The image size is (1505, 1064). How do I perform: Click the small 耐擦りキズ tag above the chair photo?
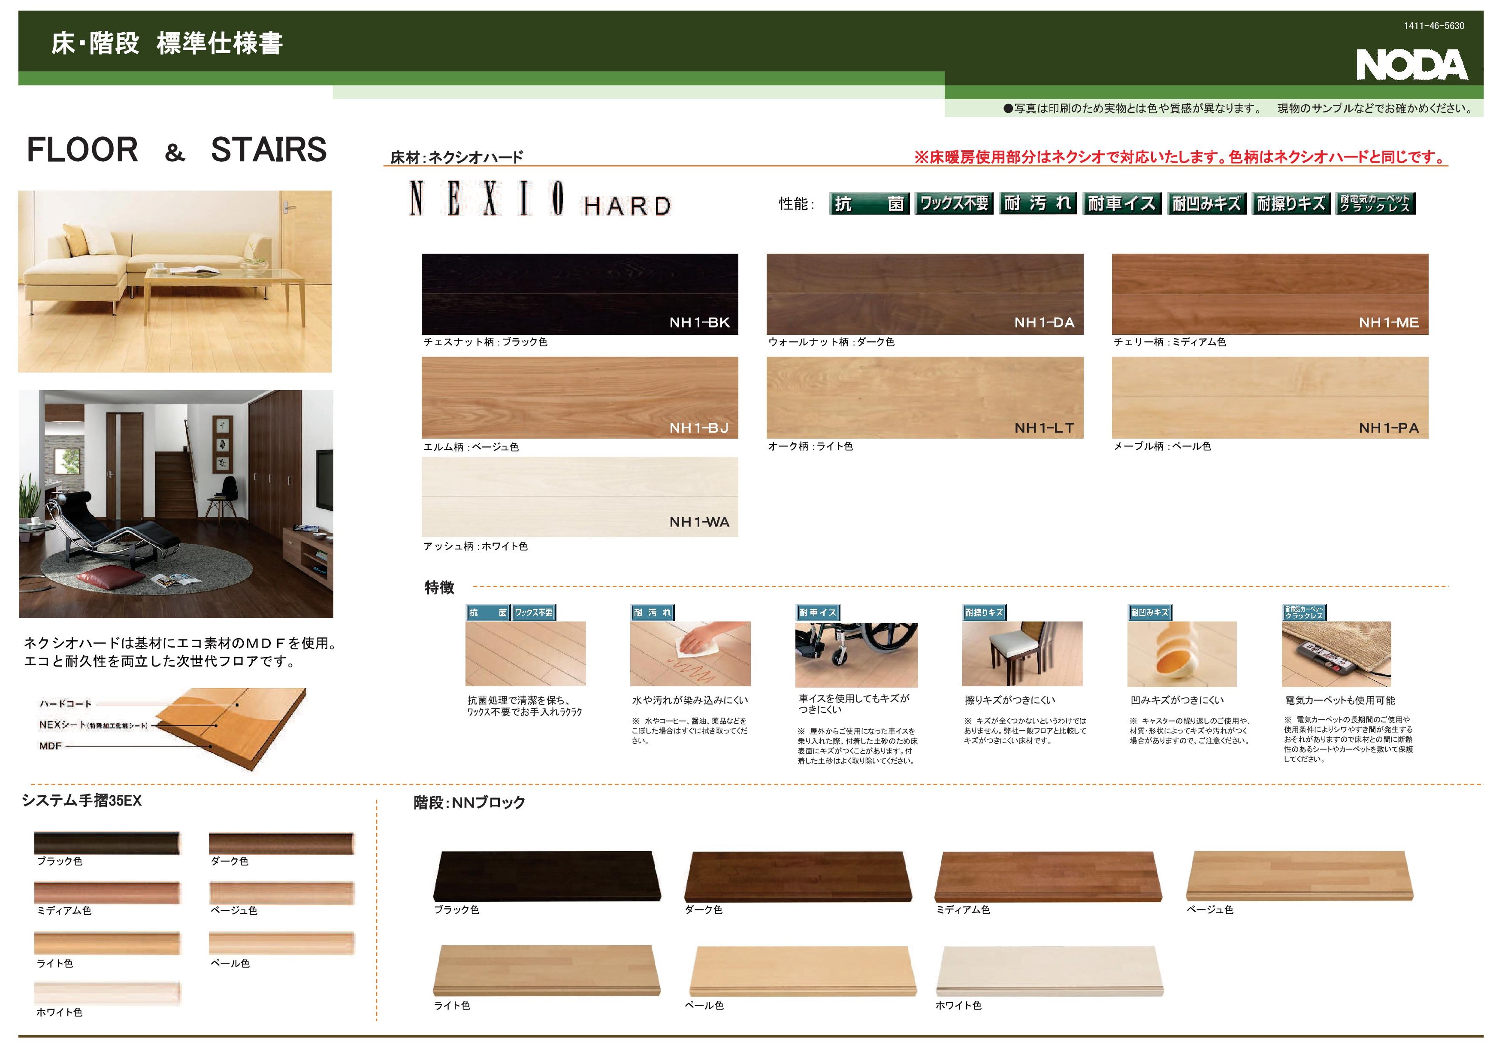[x=984, y=612]
